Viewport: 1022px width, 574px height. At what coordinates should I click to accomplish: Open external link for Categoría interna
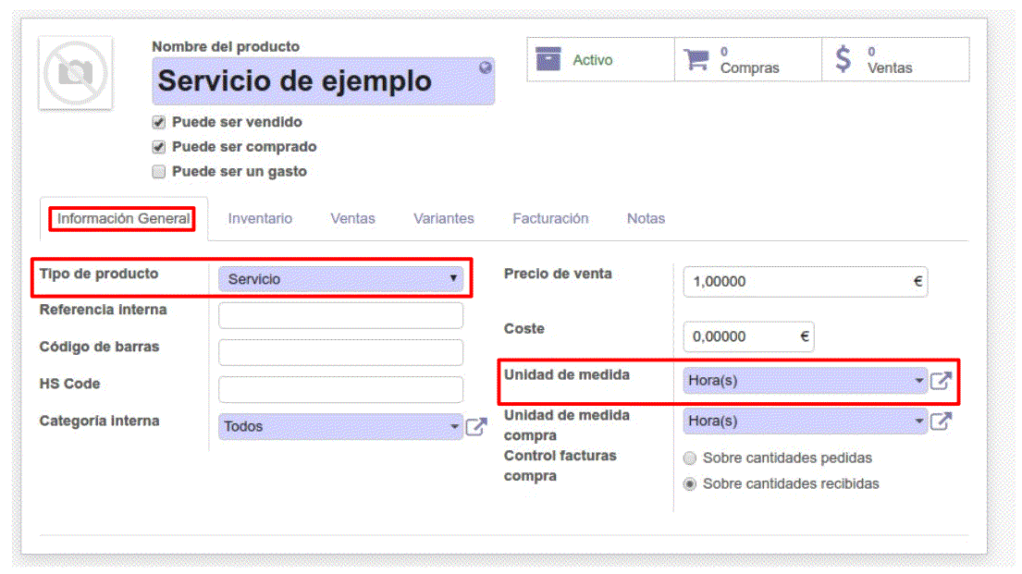(x=476, y=426)
